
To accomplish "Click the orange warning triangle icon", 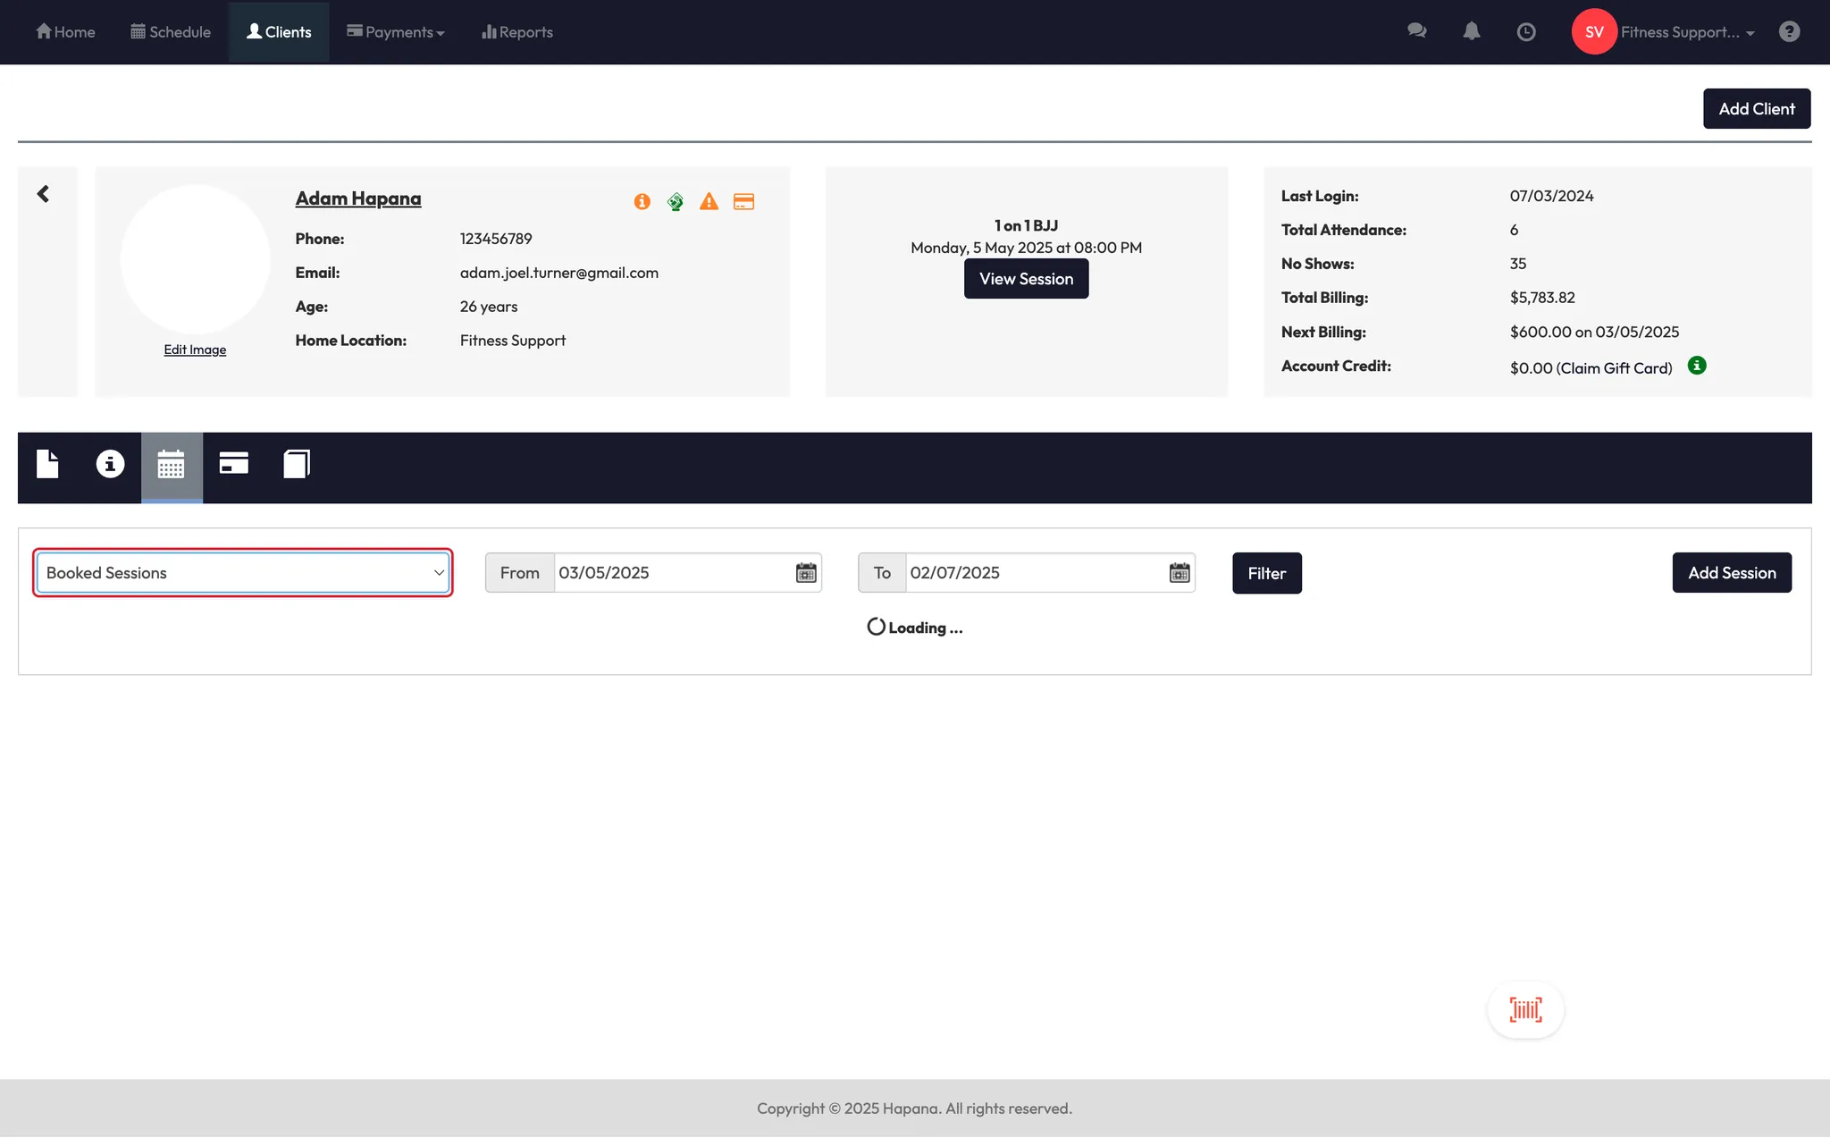I will pyautogui.click(x=709, y=202).
